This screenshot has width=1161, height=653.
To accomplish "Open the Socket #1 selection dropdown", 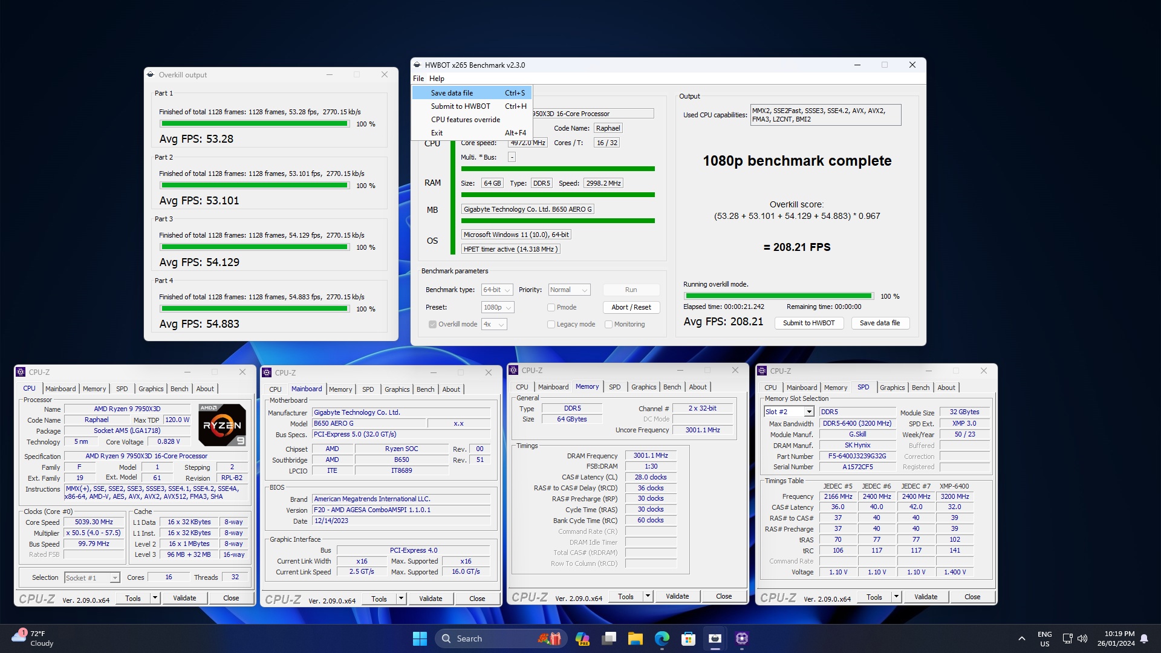I will [92, 578].
